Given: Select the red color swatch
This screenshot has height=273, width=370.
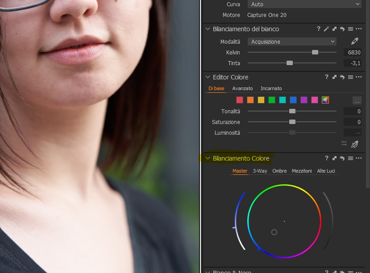Looking at the screenshot, I should 240,100.
